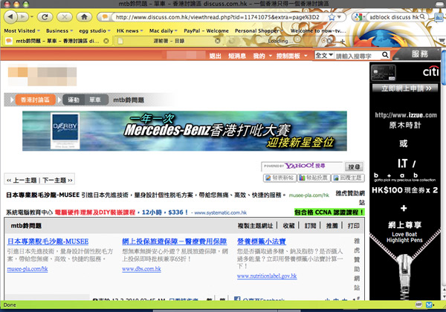Open the www.dbs.com.hk ad link

point(141,269)
